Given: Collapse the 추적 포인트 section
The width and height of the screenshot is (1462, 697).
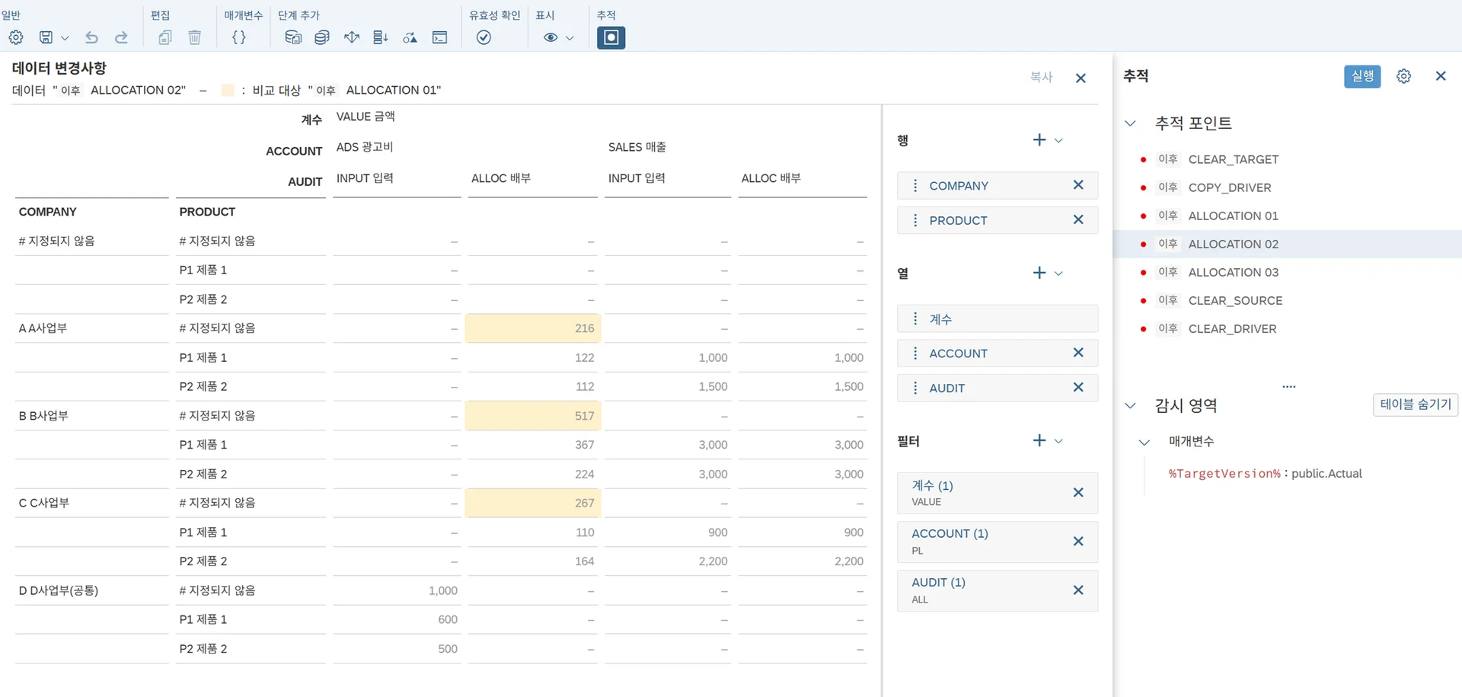Looking at the screenshot, I should coord(1131,123).
